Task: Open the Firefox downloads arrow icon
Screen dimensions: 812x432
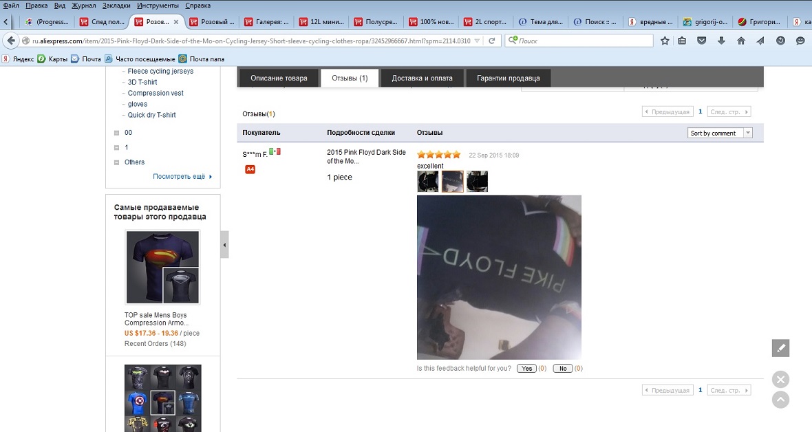Action: coord(721,41)
